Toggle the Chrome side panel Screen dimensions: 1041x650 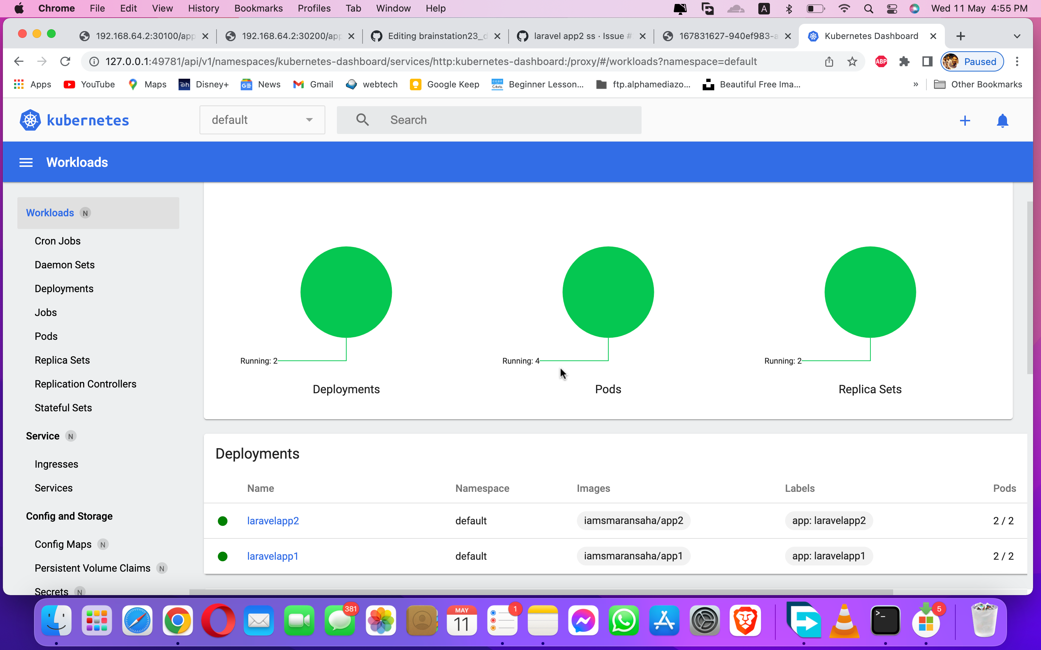[927, 61]
